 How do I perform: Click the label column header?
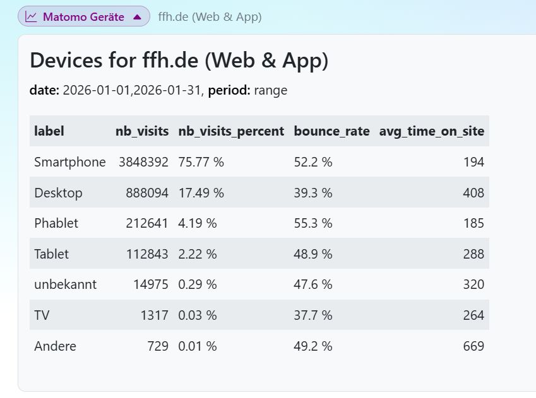point(49,131)
